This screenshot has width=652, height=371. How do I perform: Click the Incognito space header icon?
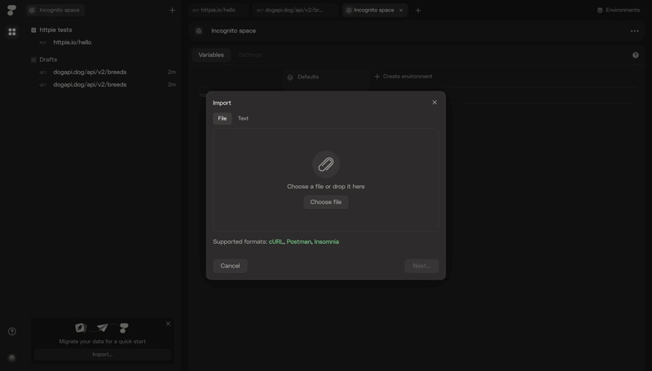pos(199,31)
